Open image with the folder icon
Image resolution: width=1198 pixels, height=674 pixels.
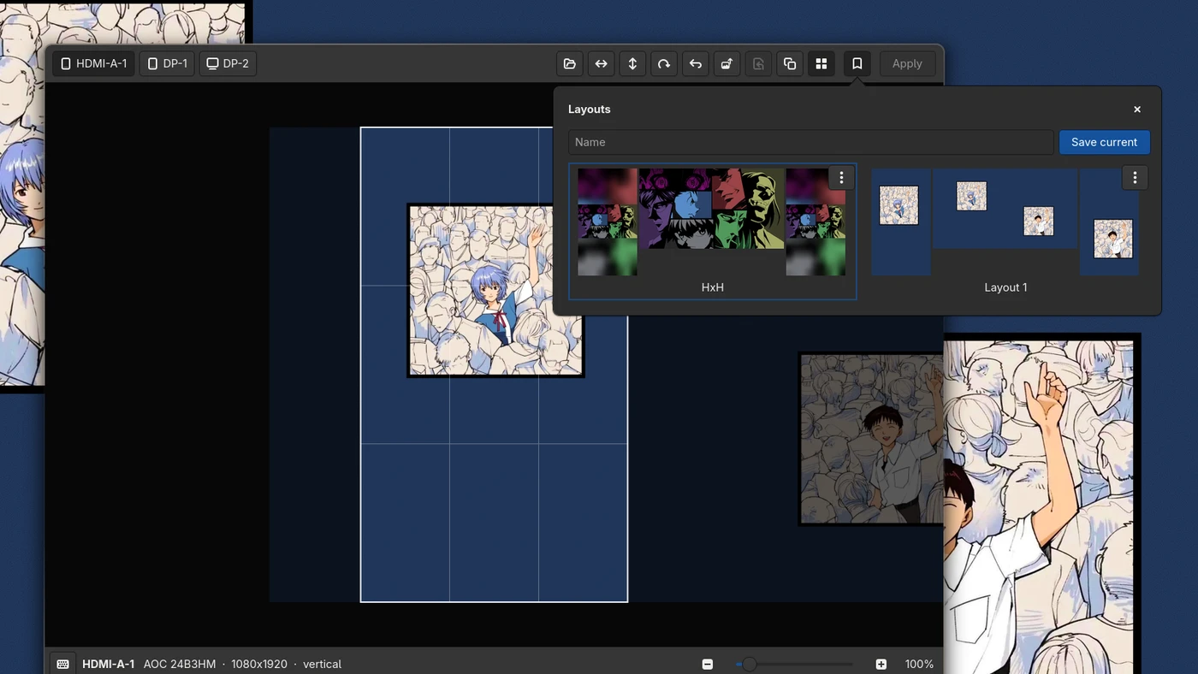click(570, 63)
